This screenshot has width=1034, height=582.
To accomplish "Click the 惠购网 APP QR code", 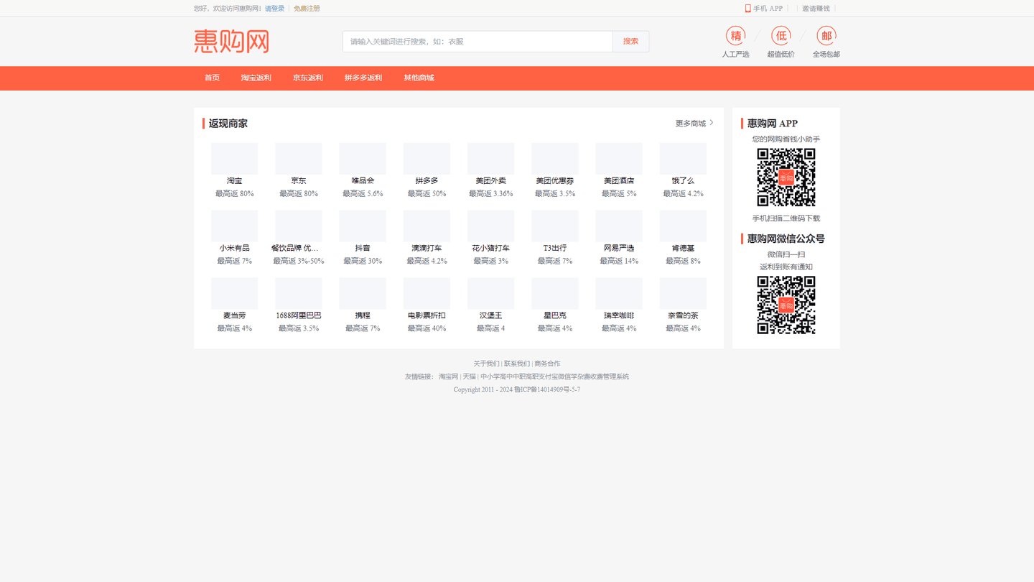I will pyautogui.click(x=786, y=177).
